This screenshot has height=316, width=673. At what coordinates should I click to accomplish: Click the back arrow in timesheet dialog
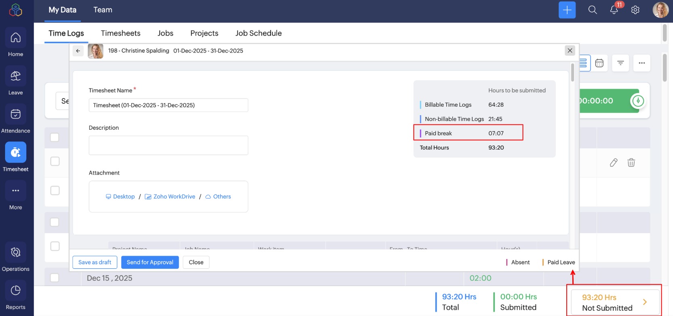78,51
